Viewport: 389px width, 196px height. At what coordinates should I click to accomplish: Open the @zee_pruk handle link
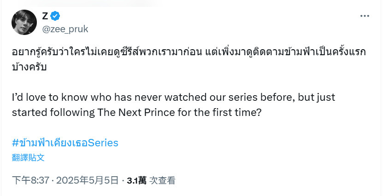(65, 29)
